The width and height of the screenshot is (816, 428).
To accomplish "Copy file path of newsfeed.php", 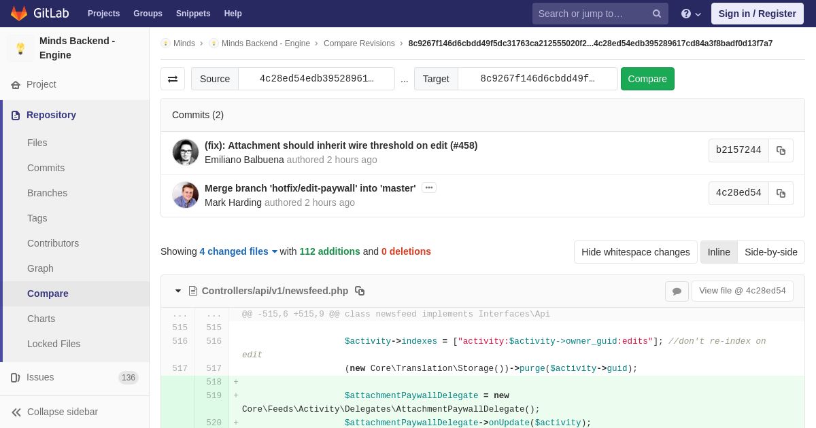I will 360,291.
